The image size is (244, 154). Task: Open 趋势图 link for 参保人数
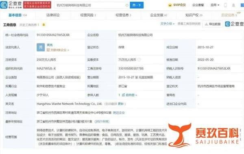click(x=131, y=95)
